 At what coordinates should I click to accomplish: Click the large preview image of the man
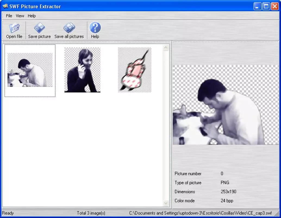226,105
